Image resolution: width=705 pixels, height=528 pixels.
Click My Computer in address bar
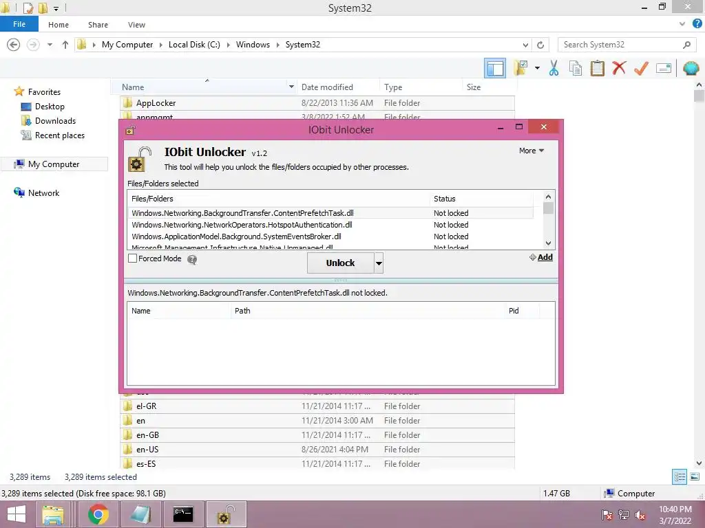tap(127, 45)
